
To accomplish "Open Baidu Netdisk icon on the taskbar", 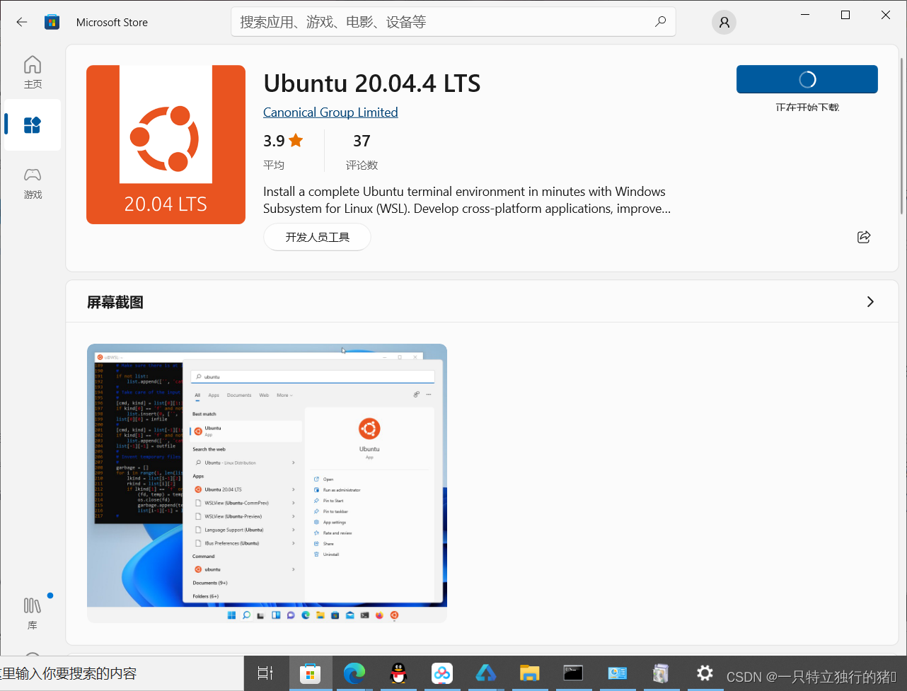I will point(442,673).
